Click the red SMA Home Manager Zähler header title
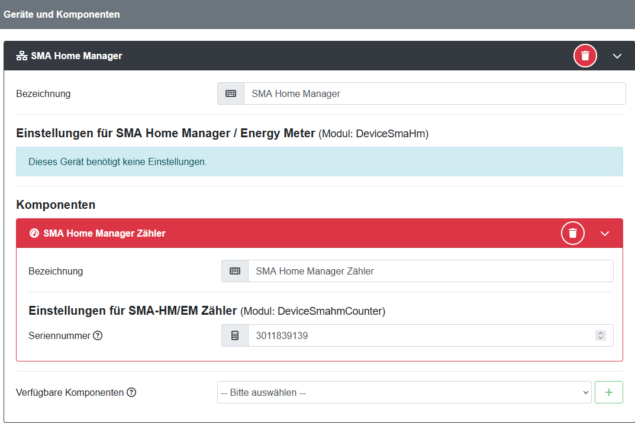 105,233
